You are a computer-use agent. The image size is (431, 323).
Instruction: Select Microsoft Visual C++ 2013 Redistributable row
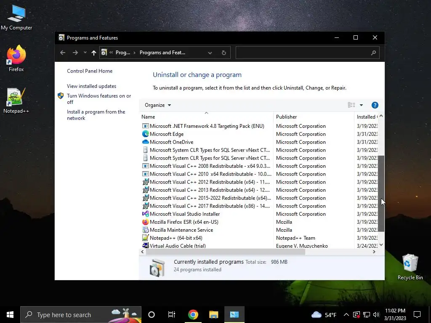(x=259, y=190)
